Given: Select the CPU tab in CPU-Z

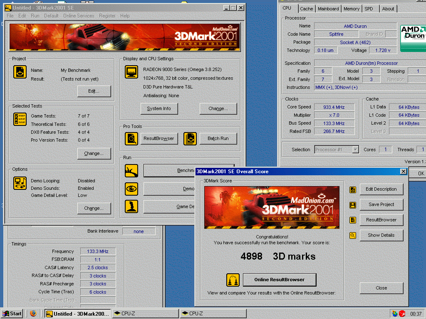Looking at the screenshot, I should click(287, 8).
